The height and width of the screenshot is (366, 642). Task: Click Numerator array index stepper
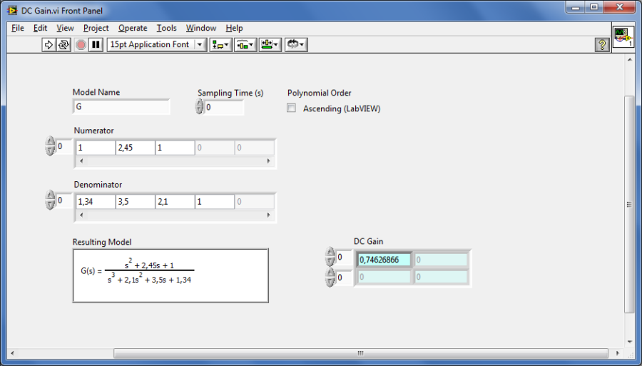50,146
